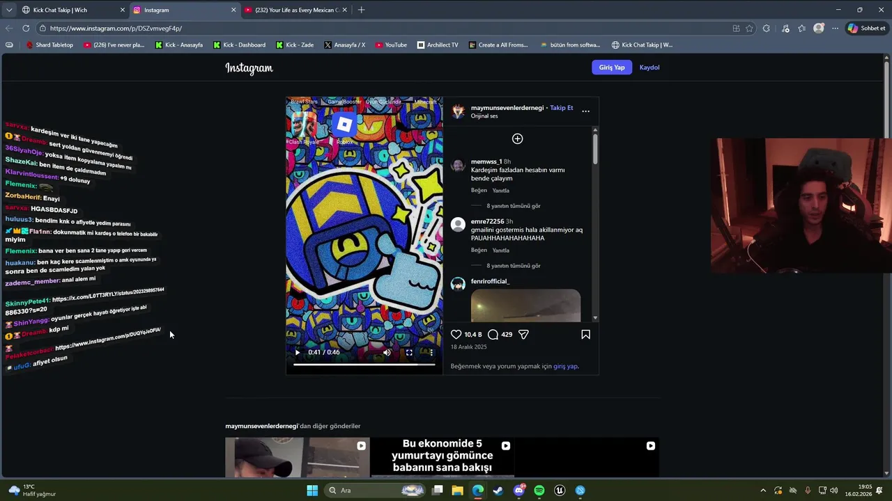Open maymunsevenlerdernegi username in post header
This screenshot has height=501, width=892.
pyautogui.click(x=507, y=108)
